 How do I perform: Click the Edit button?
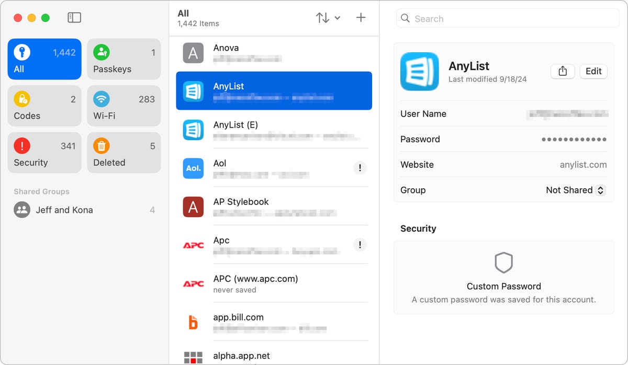pyautogui.click(x=593, y=72)
